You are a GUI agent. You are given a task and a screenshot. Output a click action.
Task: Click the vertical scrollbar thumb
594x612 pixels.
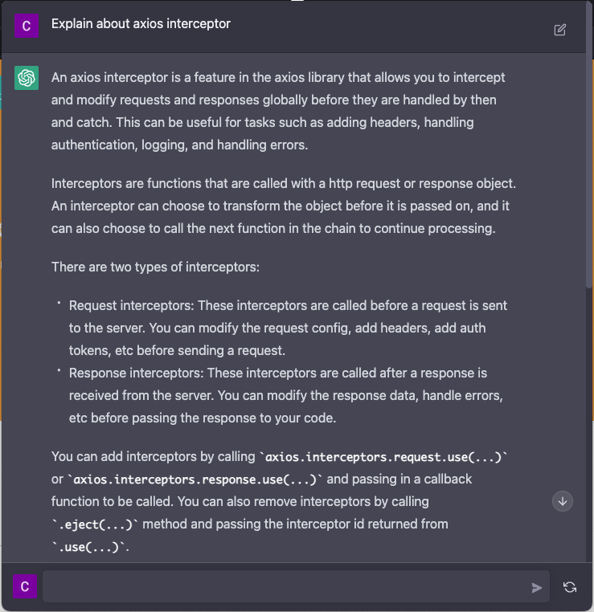pyautogui.click(x=590, y=169)
